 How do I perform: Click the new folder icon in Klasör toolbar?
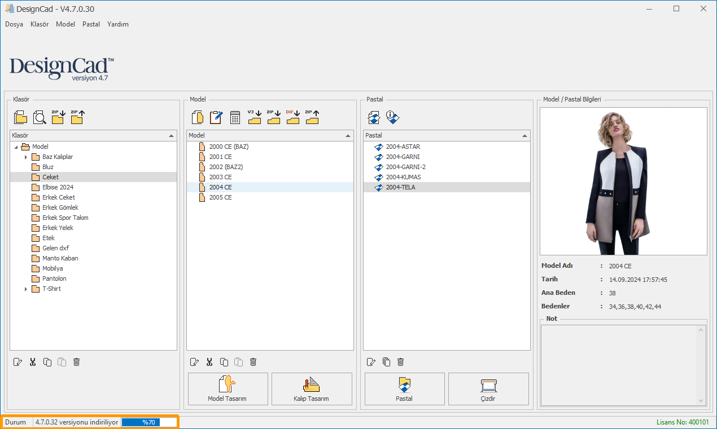[x=20, y=117]
